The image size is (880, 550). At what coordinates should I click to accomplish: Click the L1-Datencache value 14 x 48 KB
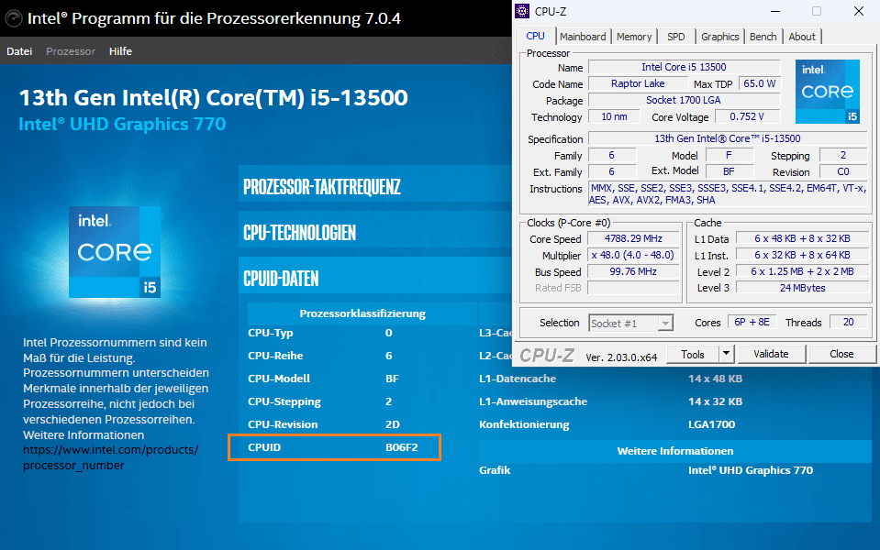click(715, 379)
